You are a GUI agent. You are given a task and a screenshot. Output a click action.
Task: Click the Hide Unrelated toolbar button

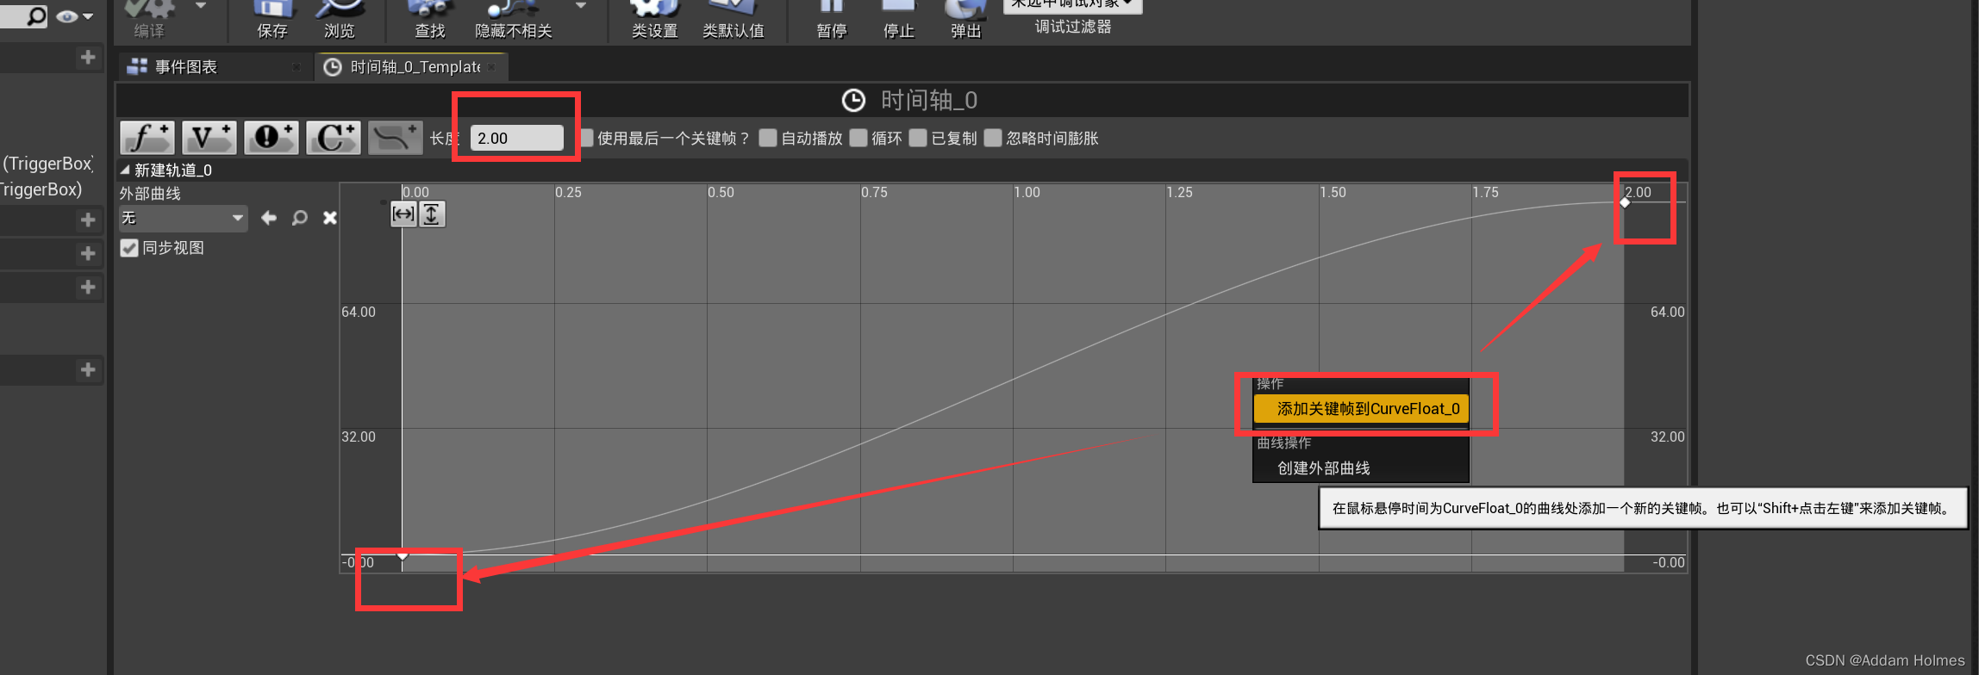514,19
